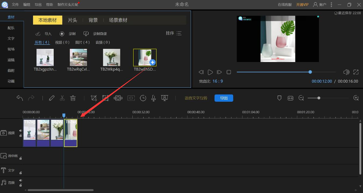Click the 录制 record button

(x=68, y=34)
